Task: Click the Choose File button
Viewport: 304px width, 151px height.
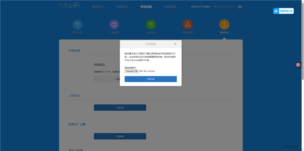Action: 132,71
